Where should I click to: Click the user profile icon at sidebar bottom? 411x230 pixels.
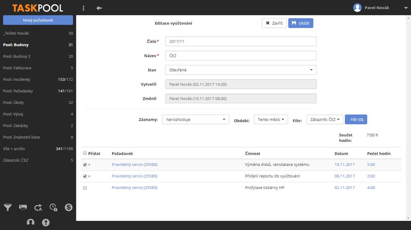point(31,222)
